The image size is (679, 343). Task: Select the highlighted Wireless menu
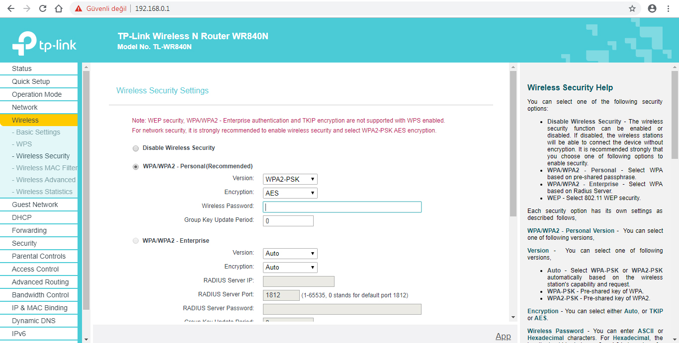[39, 120]
